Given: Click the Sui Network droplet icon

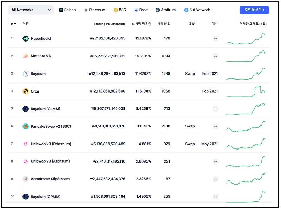Looking at the screenshot, I should point(186,10).
